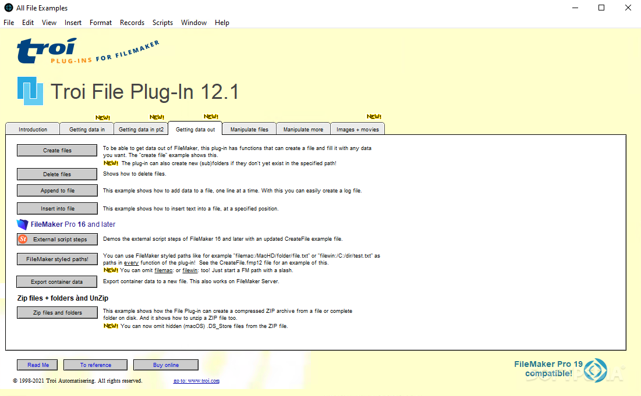This screenshot has height=396, width=641.
Task: Switch to the Manipulate more tab
Action: click(303, 129)
